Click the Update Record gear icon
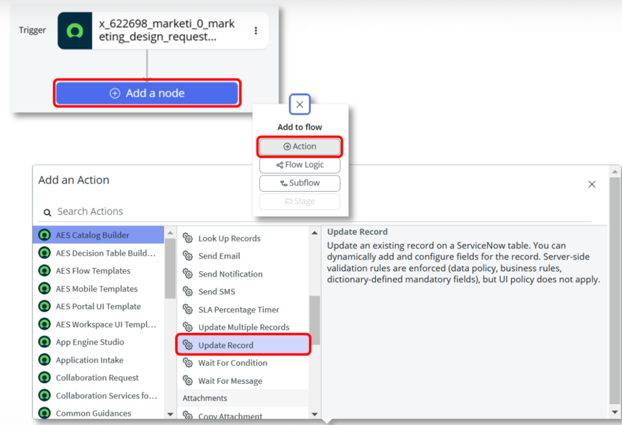 point(188,345)
